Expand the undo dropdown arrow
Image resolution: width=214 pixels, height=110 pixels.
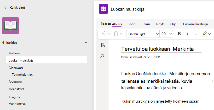pos(109,34)
